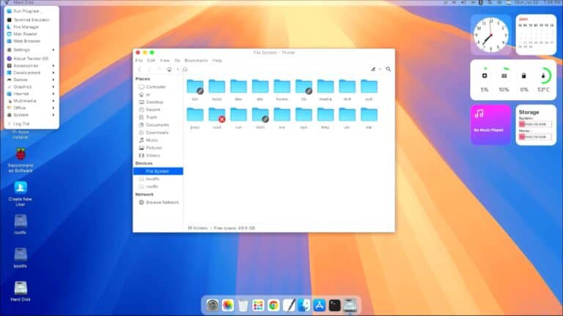This screenshot has width=563, height=316.
Task: Expand the Development submenu
Action: pos(32,72)
